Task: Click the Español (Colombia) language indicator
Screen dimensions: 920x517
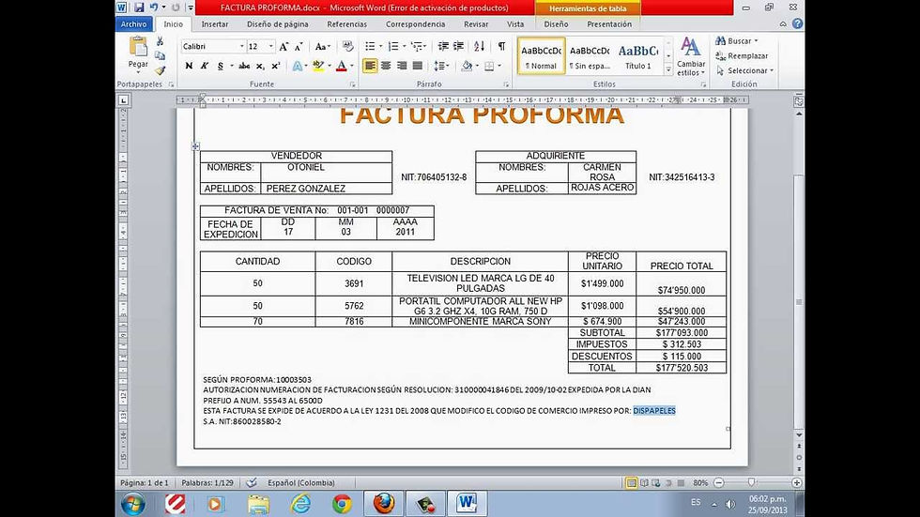Action: 301,482
